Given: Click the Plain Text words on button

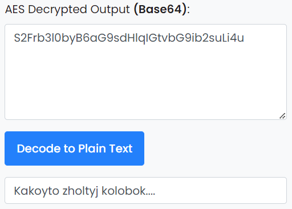Looking at the screenshot, I should [106, 148].
